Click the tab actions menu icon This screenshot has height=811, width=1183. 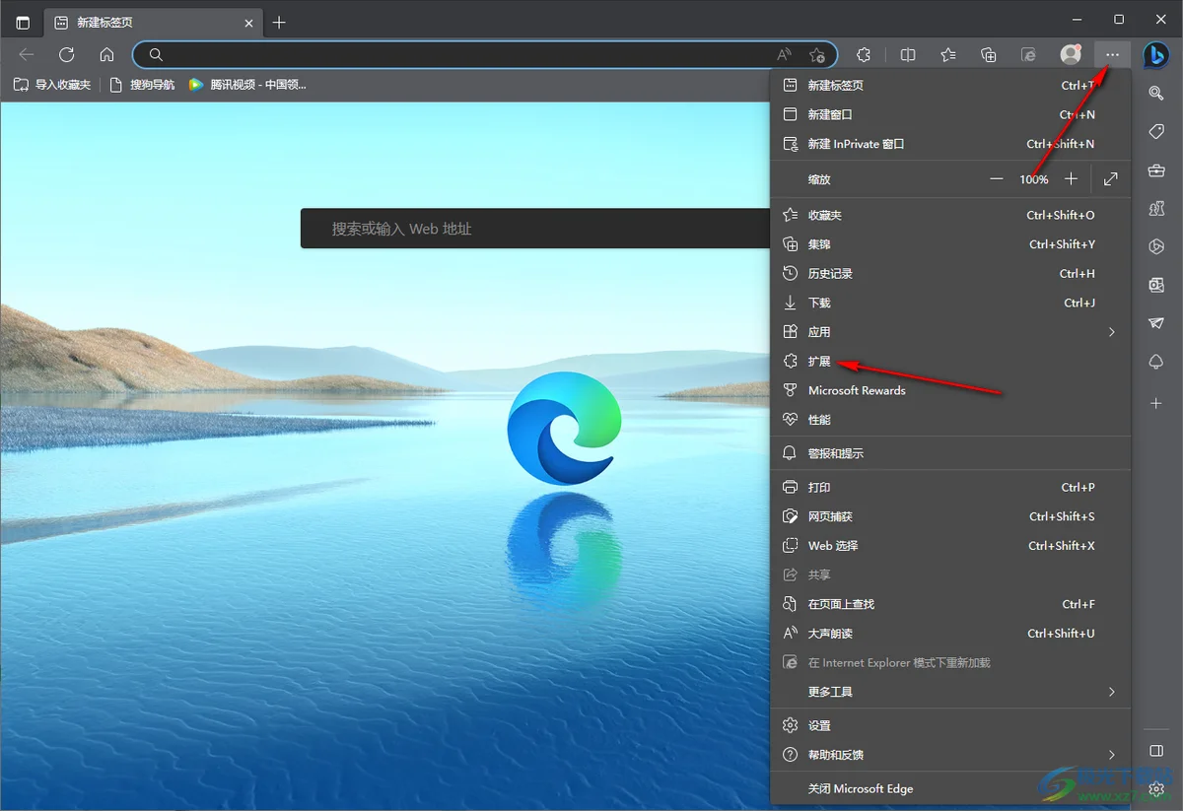pyautogui.click(x=23, y=22)
